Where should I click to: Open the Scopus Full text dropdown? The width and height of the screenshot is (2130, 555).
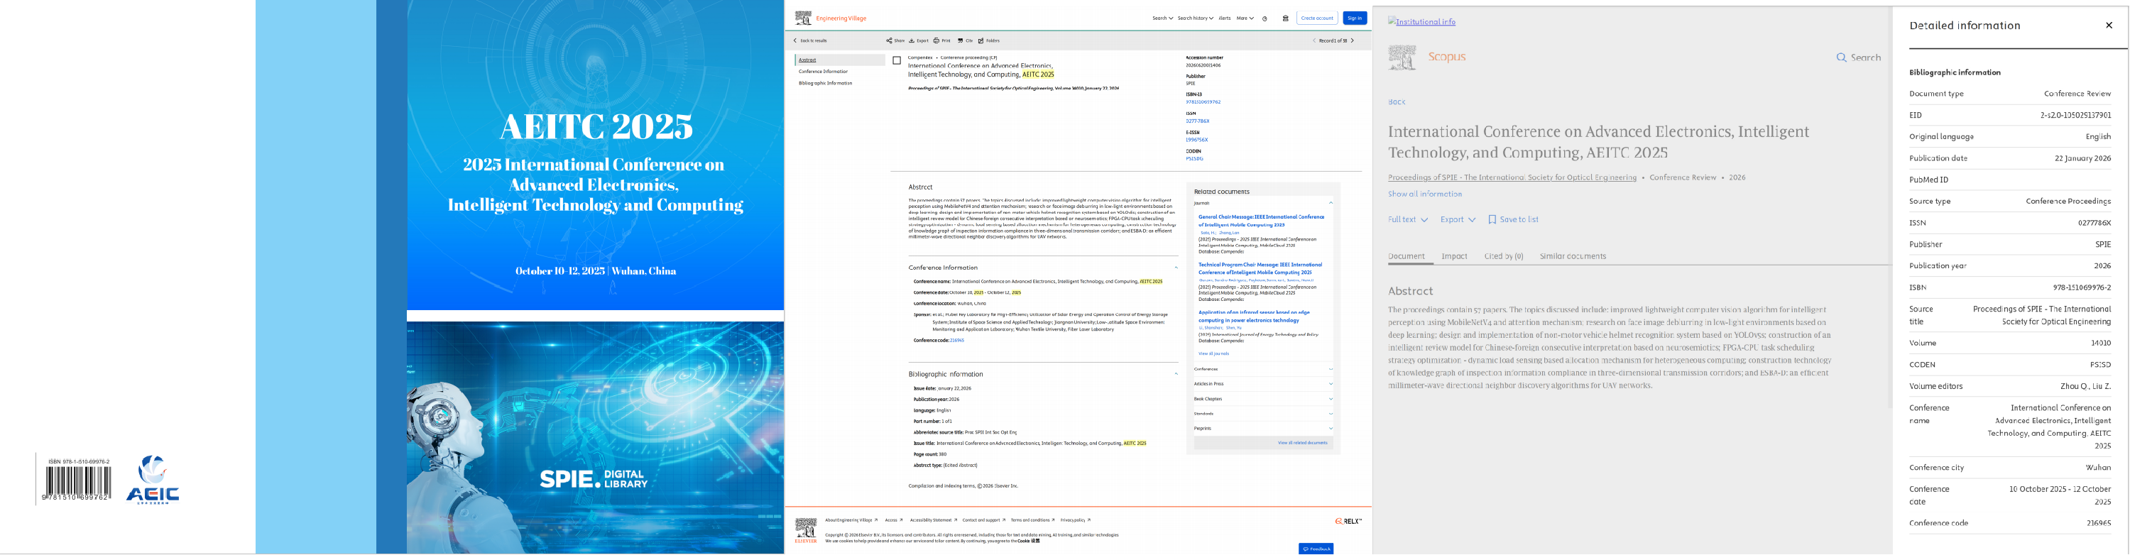click(x=1408, y=220)
